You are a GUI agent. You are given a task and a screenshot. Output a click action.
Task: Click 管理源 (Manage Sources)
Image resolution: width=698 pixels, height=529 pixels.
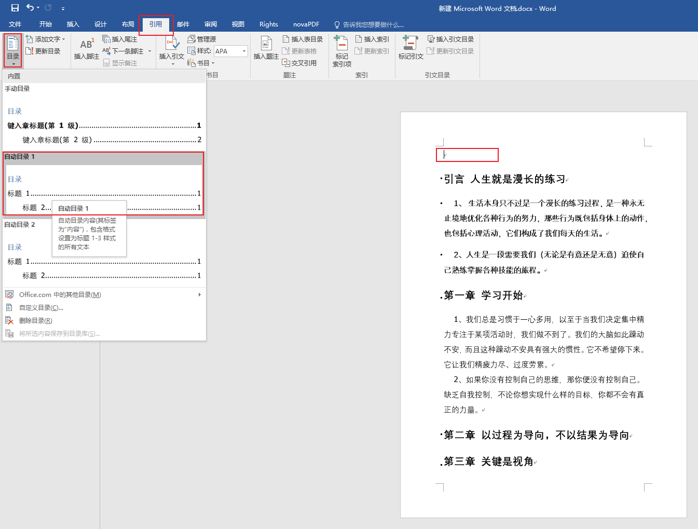coord(202,39)
